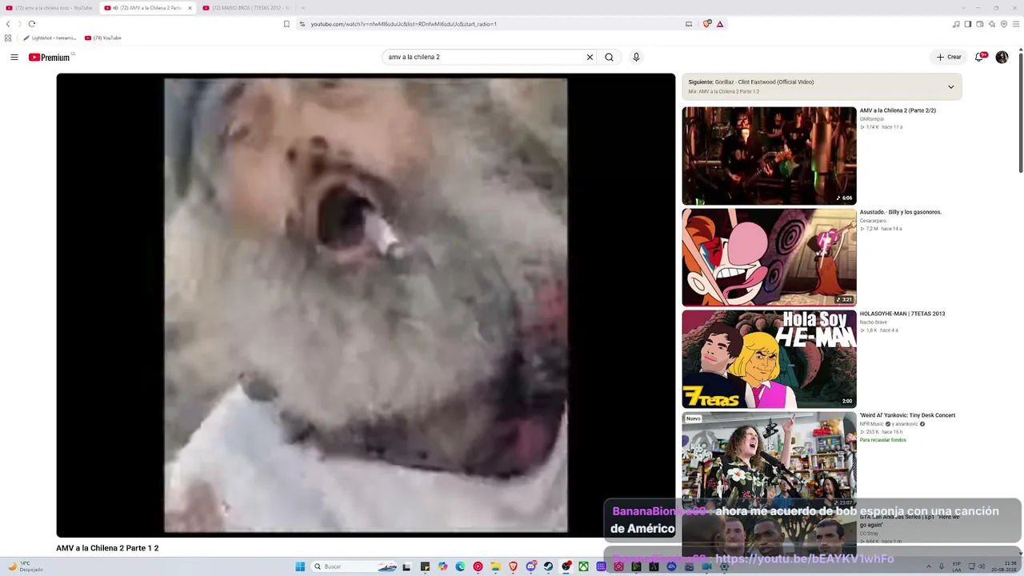1024x576 pixels.
Task: Open the Windows Start menu
Action: 300,566
